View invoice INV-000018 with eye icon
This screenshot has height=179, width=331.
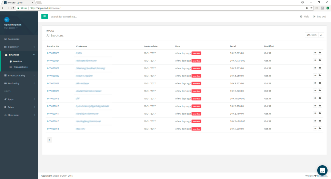[x=315, y=106]
